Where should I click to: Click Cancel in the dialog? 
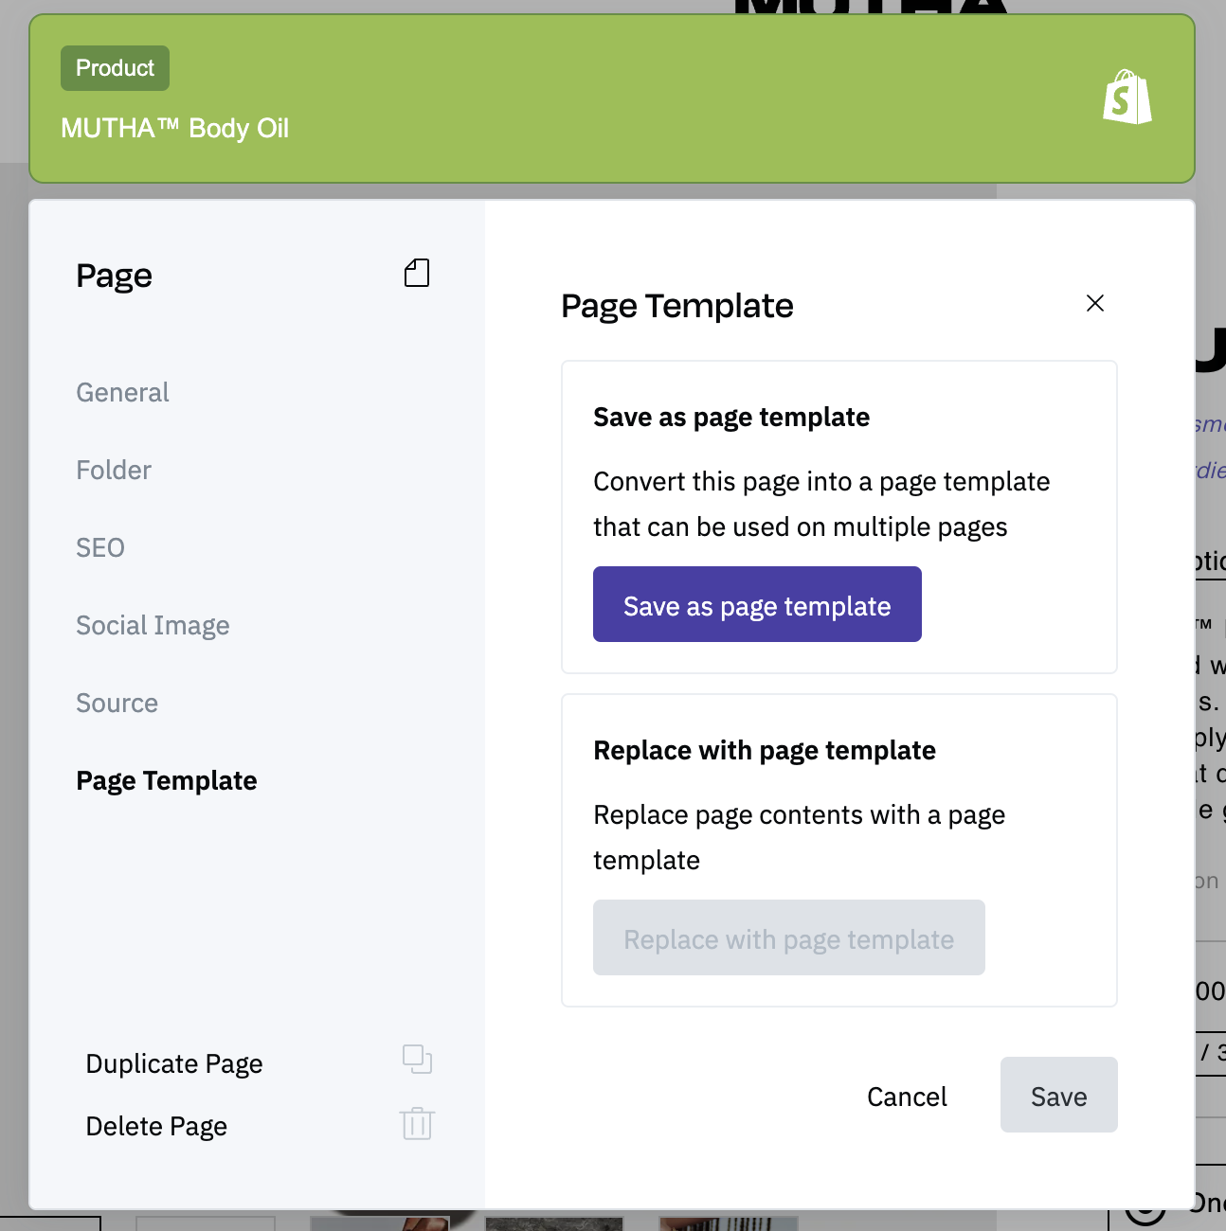(907, 1096)
